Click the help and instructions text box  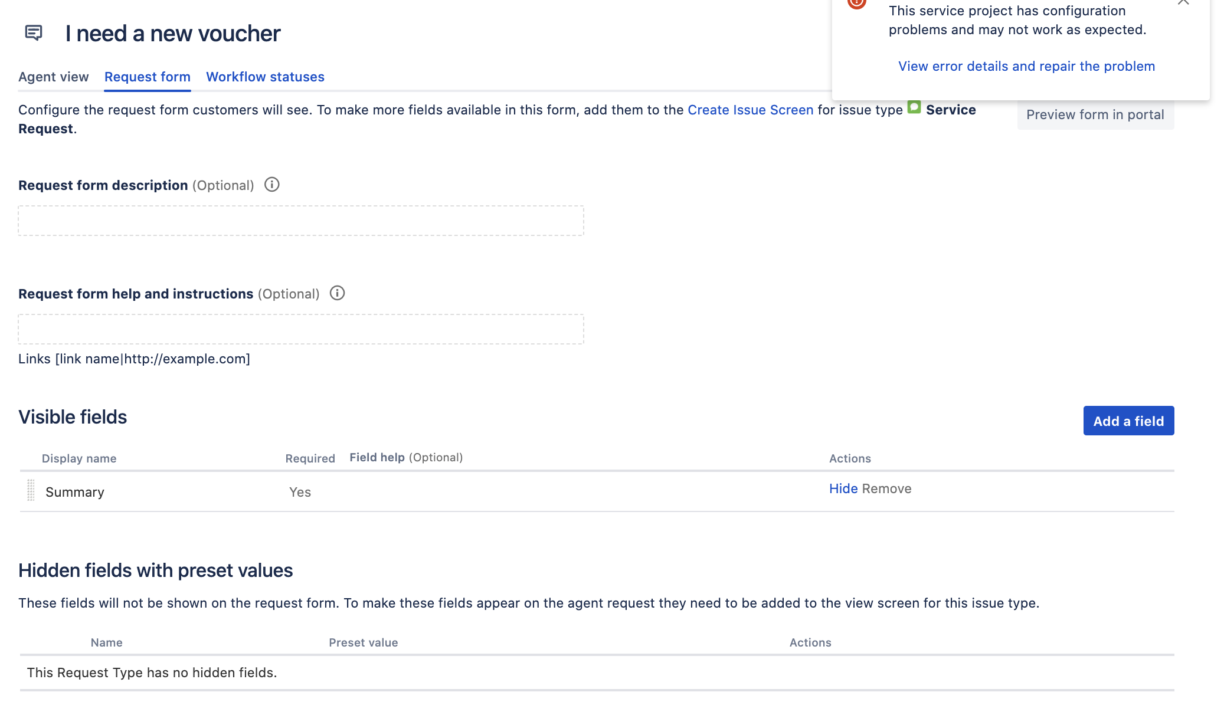(x=301, y=329)
